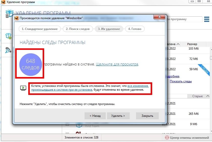Click the Центр отмены изменений icon
This screenshot has height=142, width=212.
pos(167,137)
